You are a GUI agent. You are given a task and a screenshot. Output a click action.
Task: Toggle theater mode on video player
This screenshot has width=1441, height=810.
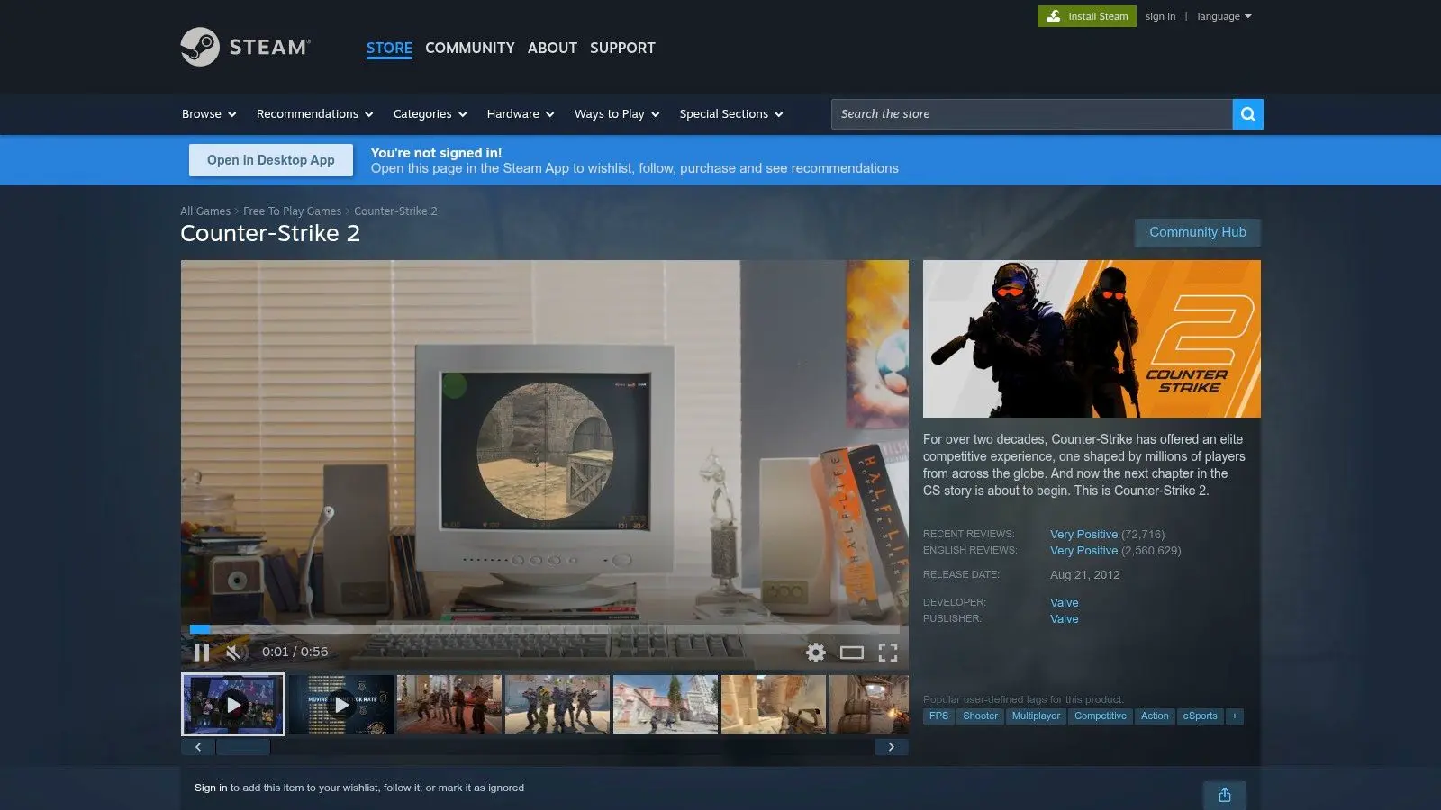[x=852, y=652]
